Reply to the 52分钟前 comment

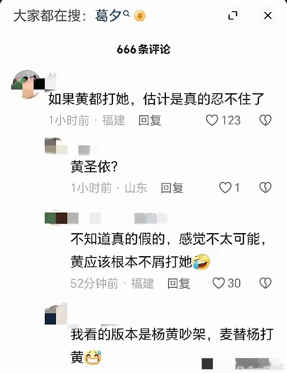(179, 283)
